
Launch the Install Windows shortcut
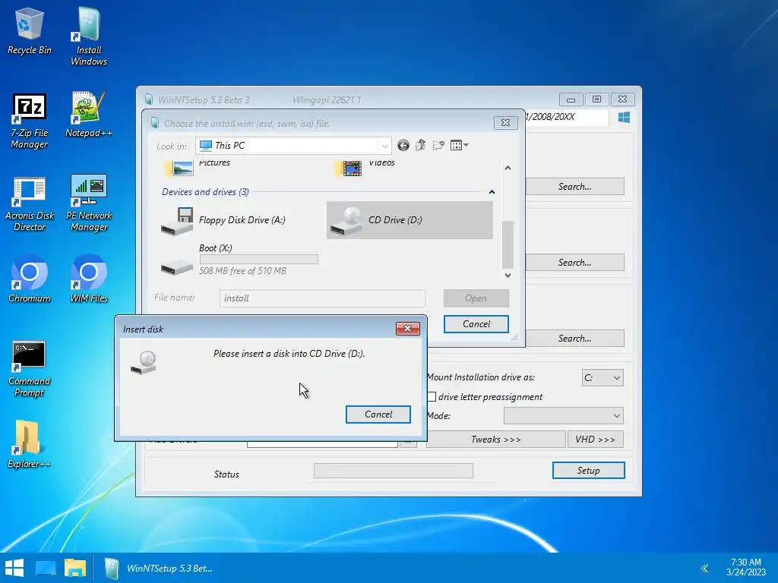coord(89,36)
